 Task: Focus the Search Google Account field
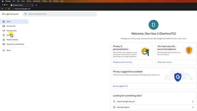point(59,14)
